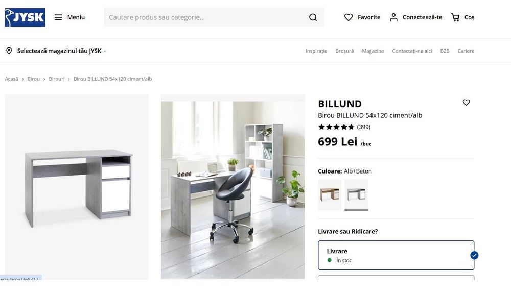Open the Inspirație menu link
Image resolution: width=511 pixels, height=296 pixels.
(x=316, y=51)
